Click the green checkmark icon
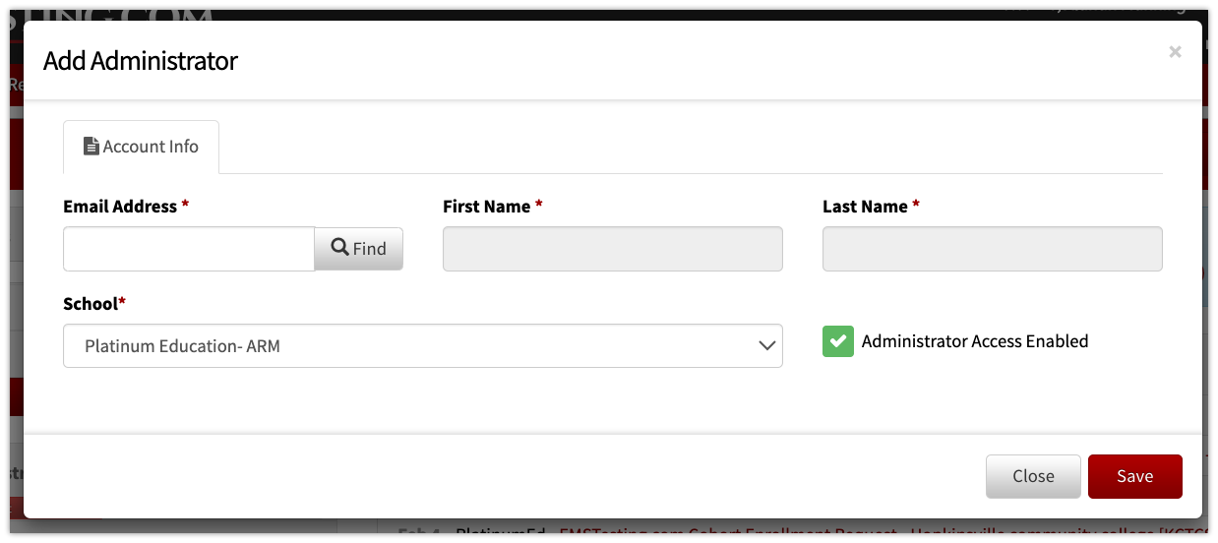The height and width of the screenshot is (543, 1218). 838,341
